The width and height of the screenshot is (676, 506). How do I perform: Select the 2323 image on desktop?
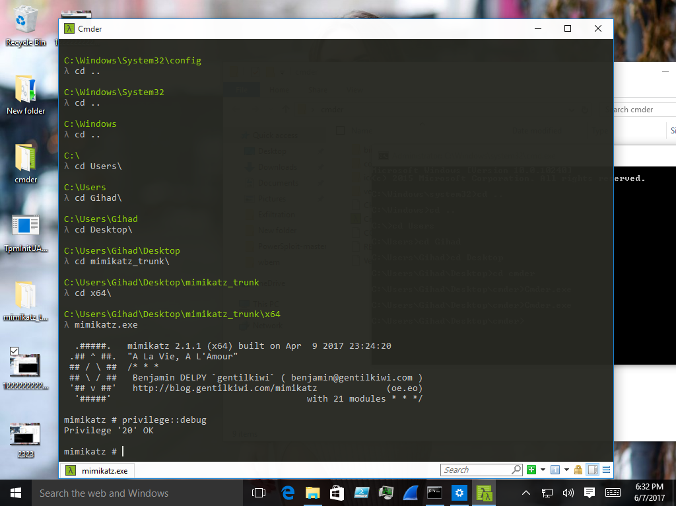coord(25,439)
